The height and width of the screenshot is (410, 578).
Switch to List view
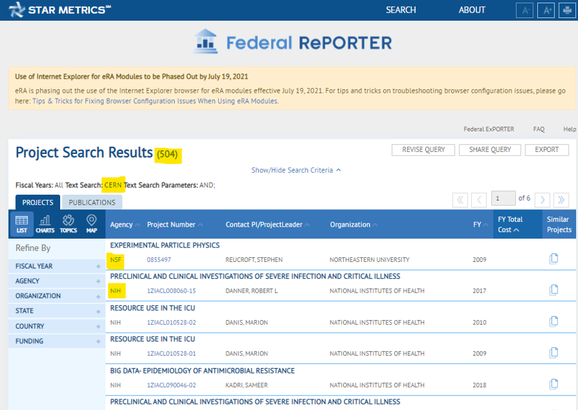coord(21,224)
